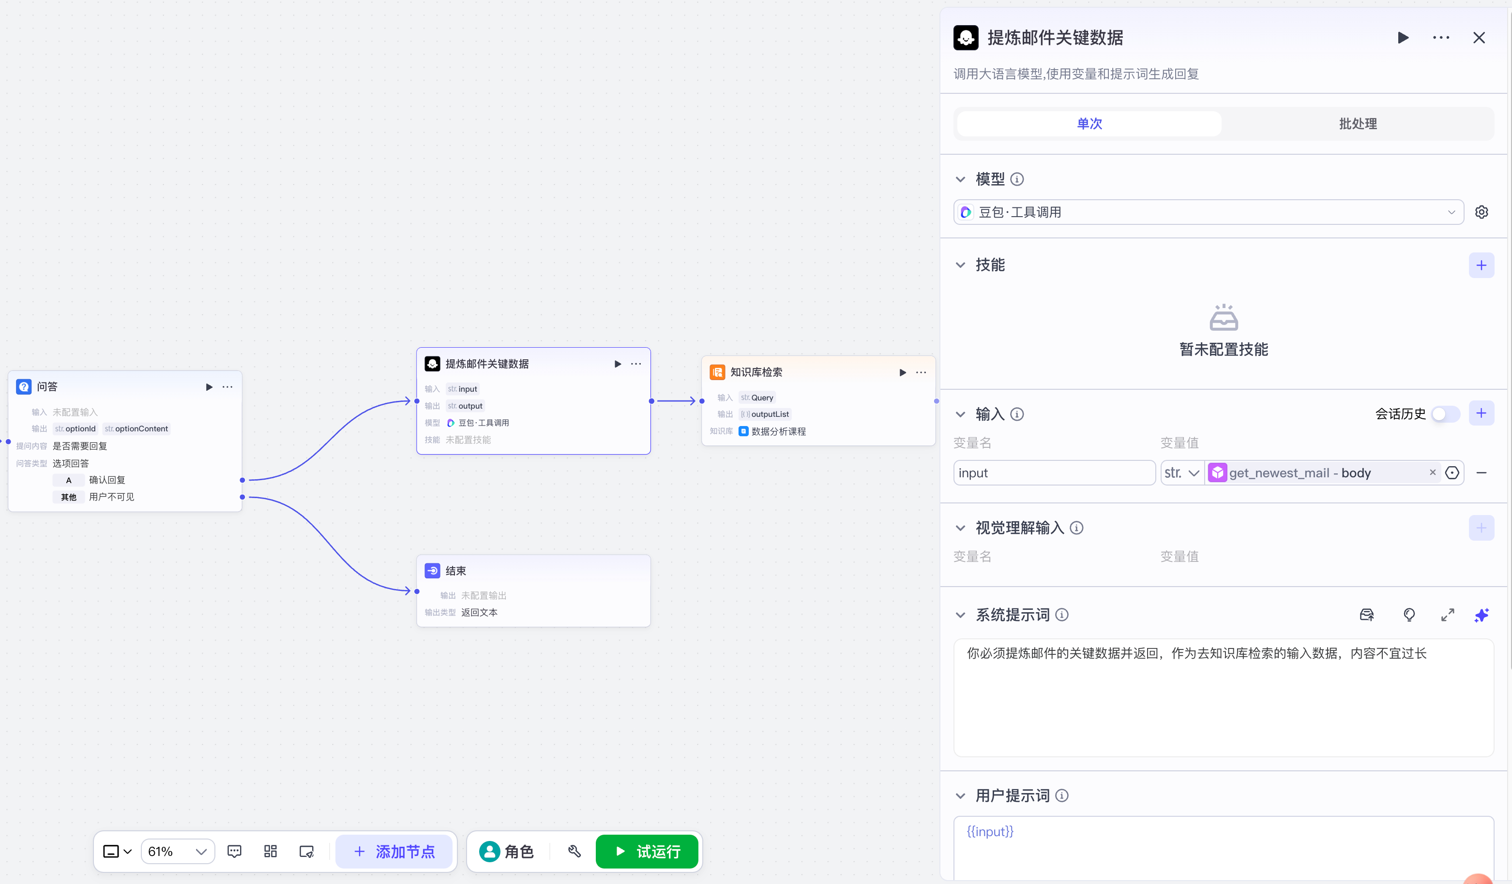Viewport: 1512px width, 884px height.
Task: Run the 知识库检索 node with play icon
Action: point(902,372)
